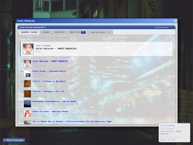Screen dimensions: 193x145
Task: Click the Last Listened large album cover
Action: coord(28,49)
